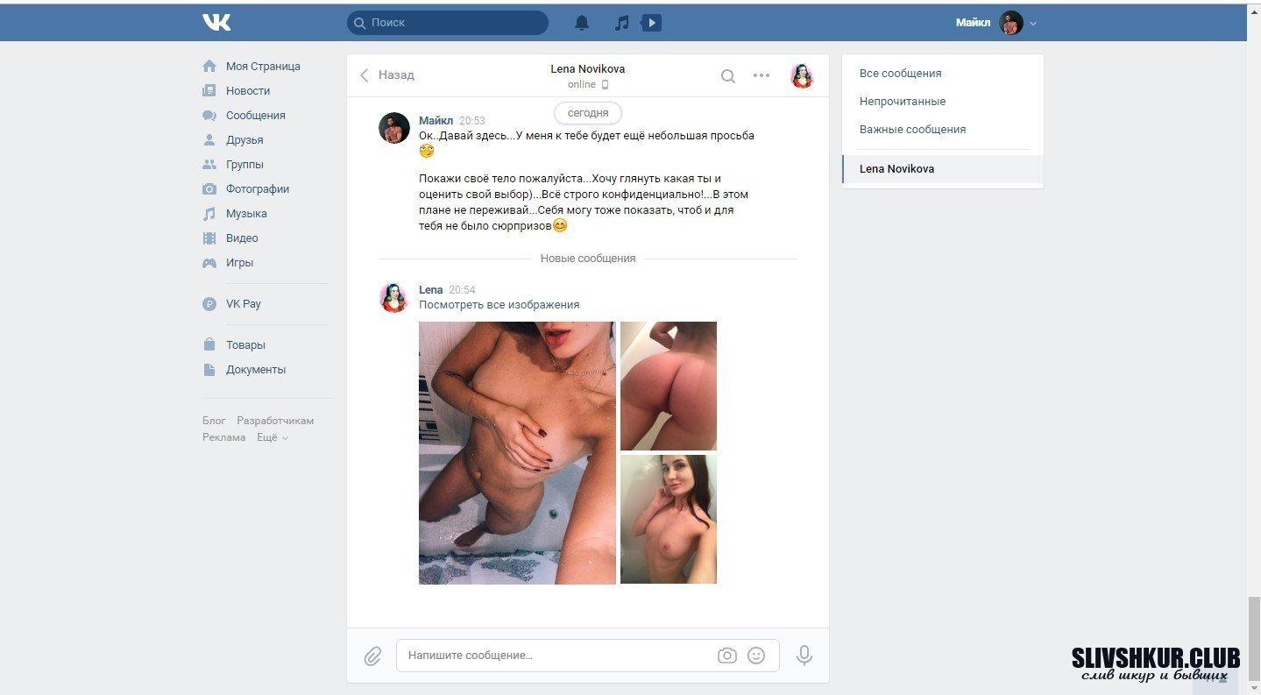This screenshot has height=695, width=1261.
Task: Click the Разработчикам footer link
Action: 275,421
